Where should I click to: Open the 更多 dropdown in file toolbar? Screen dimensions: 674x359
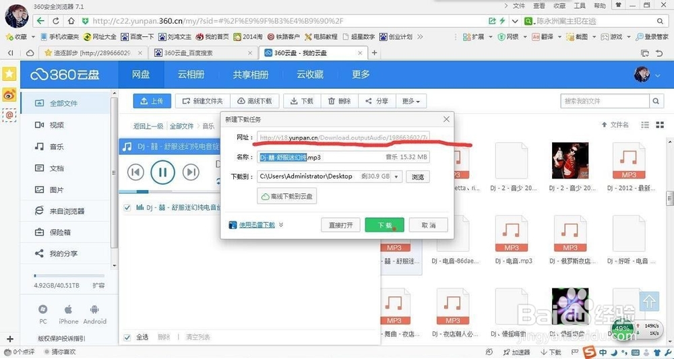point(411,101)
